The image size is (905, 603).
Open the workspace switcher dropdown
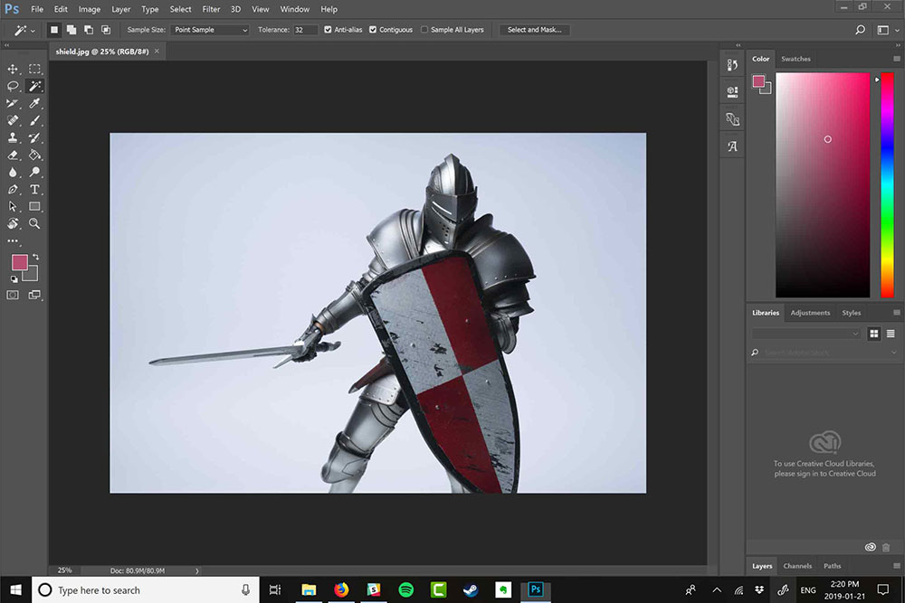[x=887, y=30]
